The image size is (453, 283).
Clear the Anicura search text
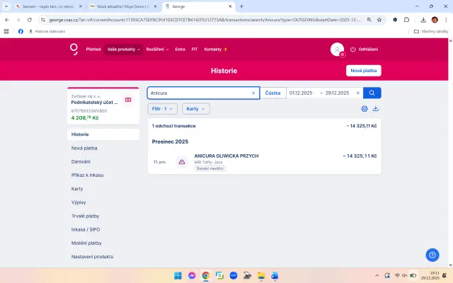[x=253, y=93]
